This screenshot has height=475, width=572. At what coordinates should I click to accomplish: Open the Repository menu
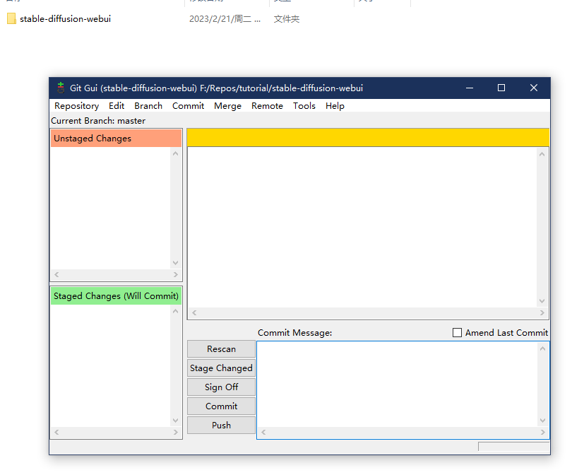pyautogui.click(x=76, y=106)
